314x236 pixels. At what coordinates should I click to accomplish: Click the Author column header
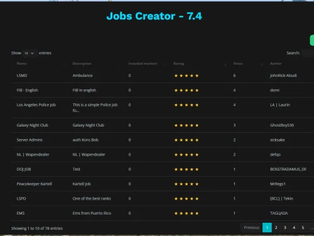pos(276,64)
